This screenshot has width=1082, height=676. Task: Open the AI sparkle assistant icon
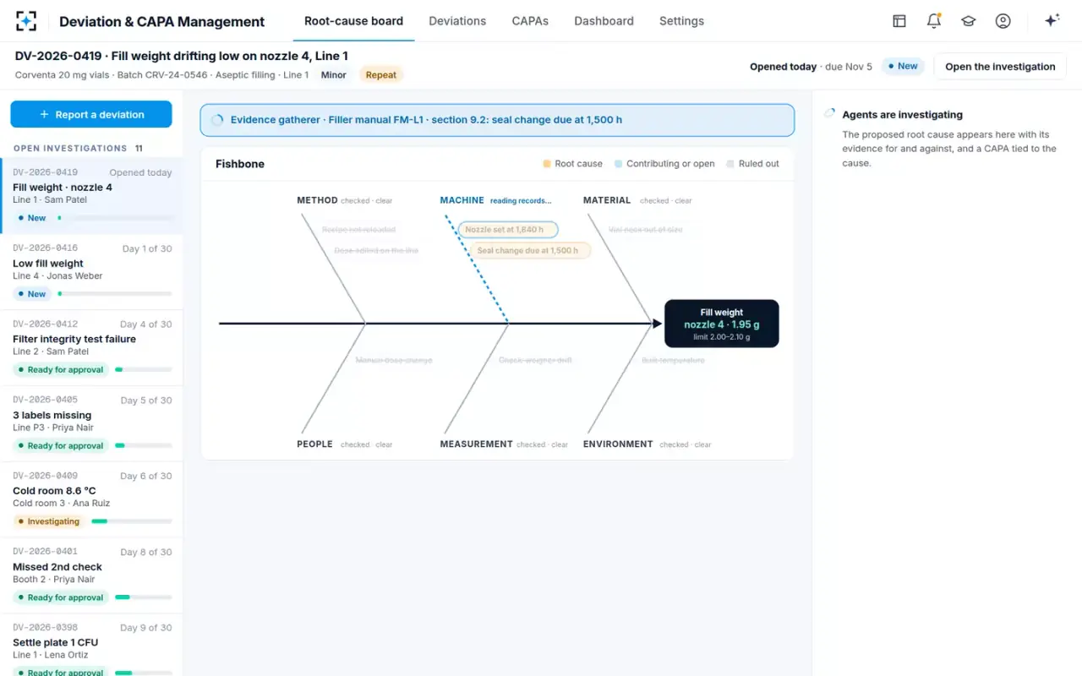[x=1052, y=21]
